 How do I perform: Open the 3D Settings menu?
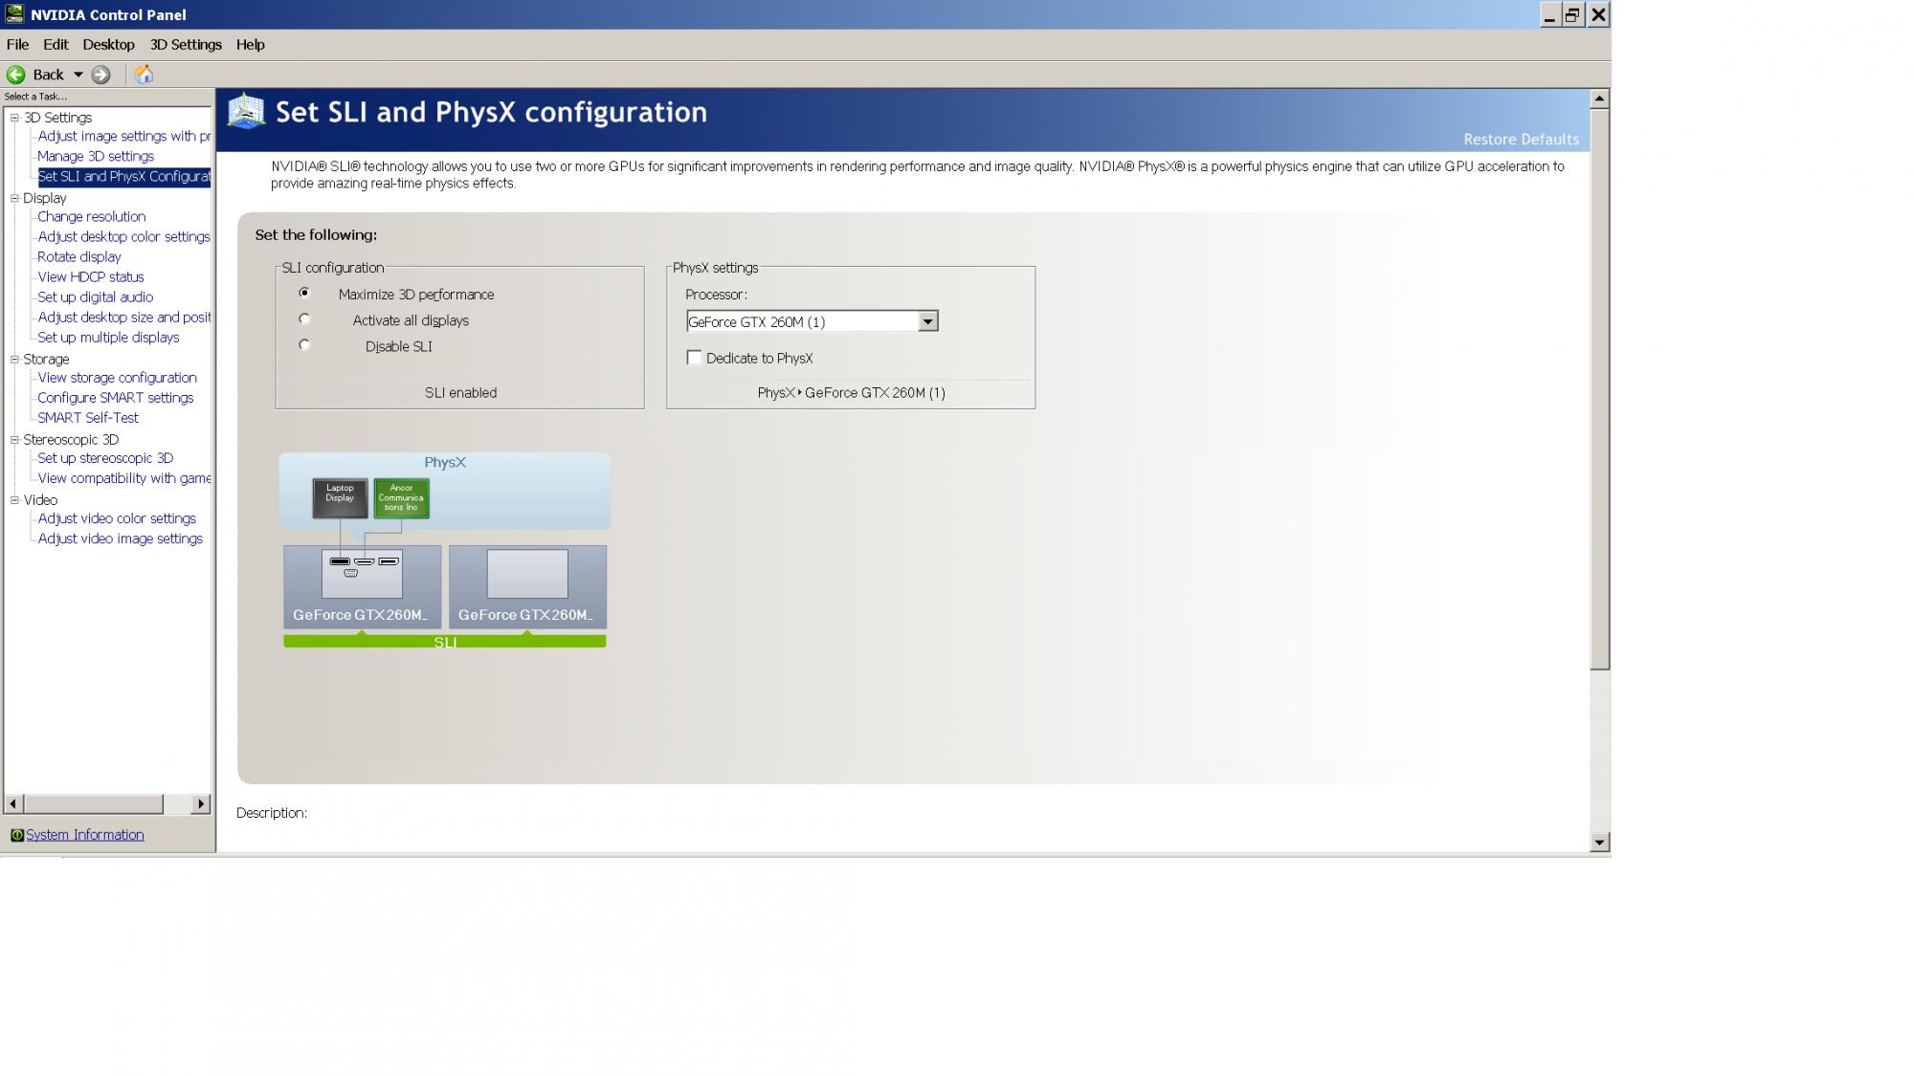185,45
